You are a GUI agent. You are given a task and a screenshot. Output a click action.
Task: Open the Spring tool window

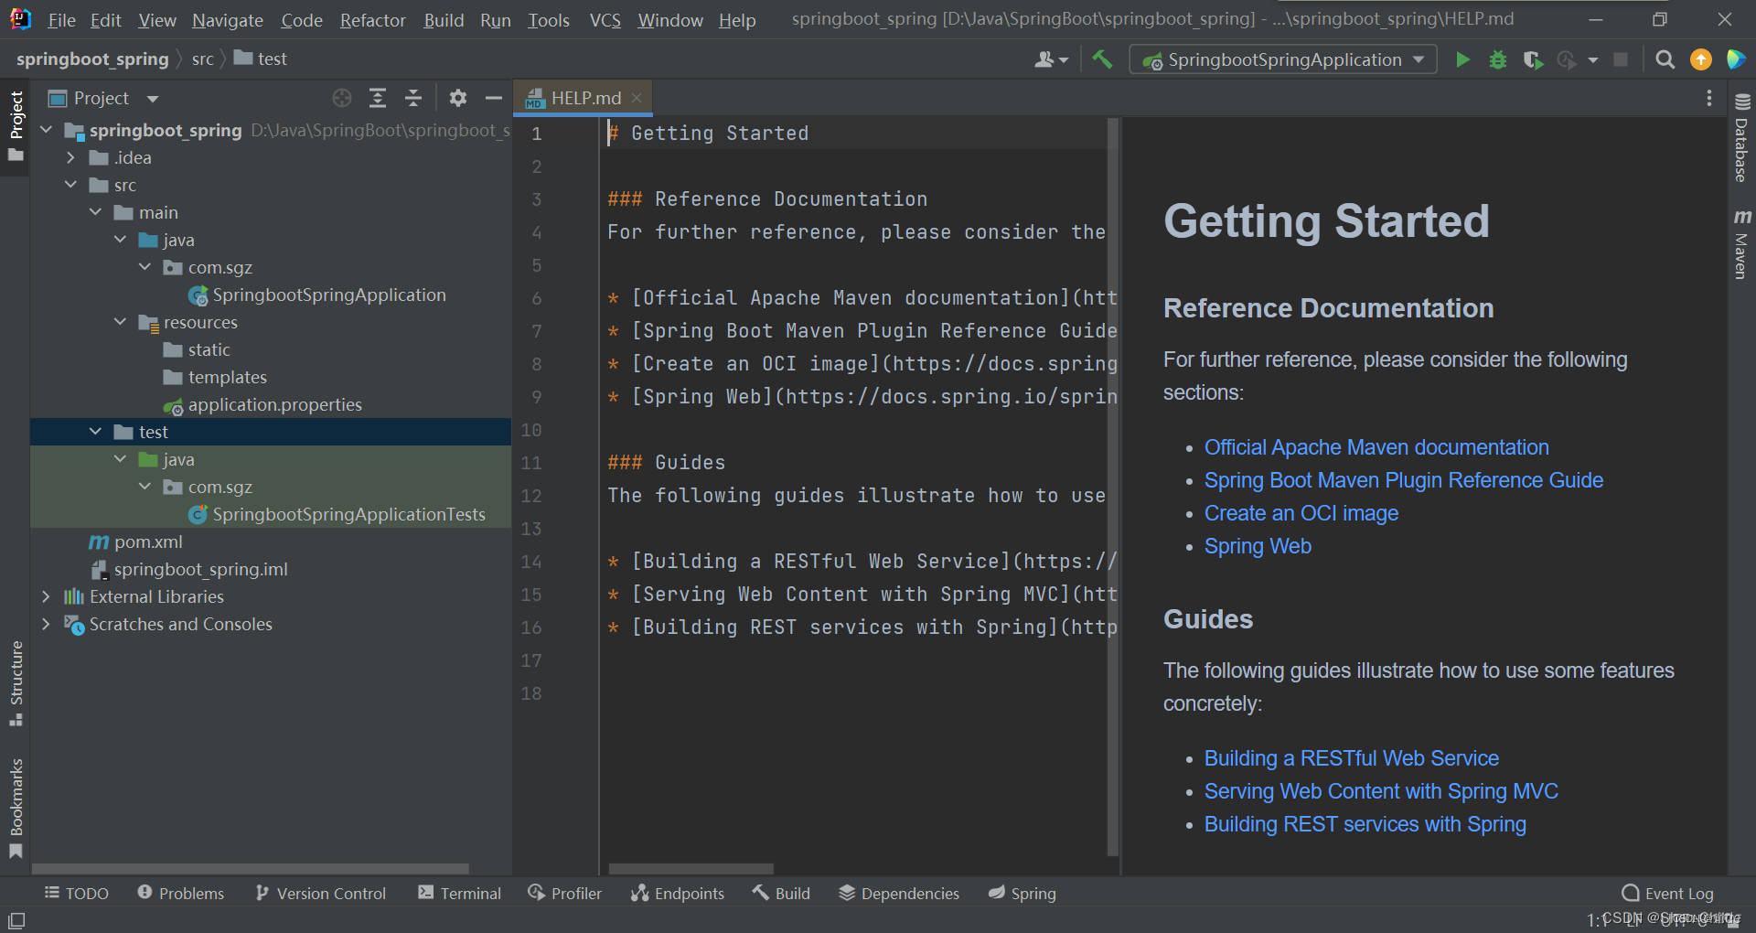click(1023, 893)
